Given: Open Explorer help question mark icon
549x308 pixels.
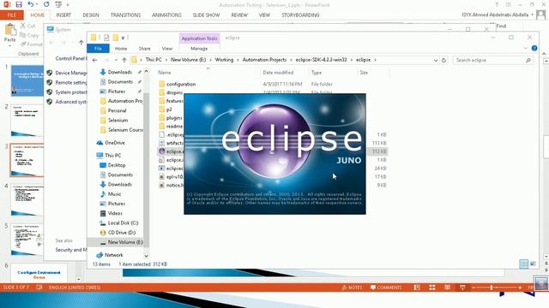Looking at the screenshot, I should [534, 48].
